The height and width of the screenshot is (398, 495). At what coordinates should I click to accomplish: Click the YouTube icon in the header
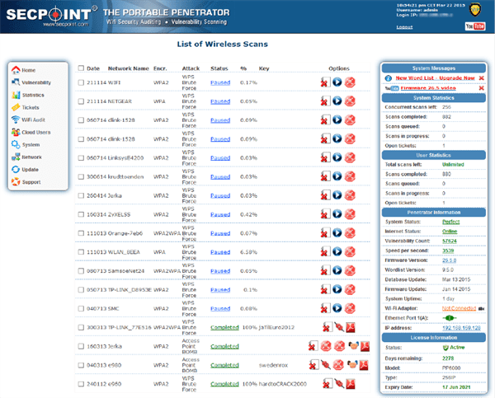click(x=475, y=26)
